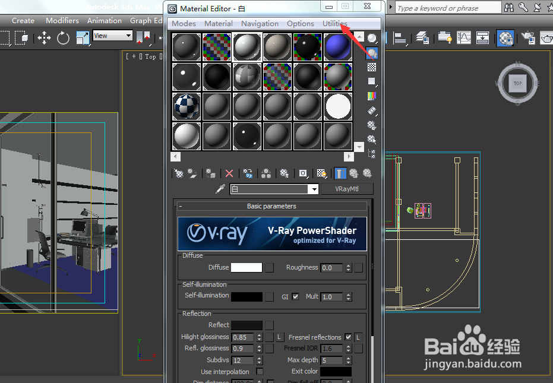The width and height of the screenshot is (553, 383).
Task: Click Sample UV Tiling icon
Action: (x=372, y=81)
